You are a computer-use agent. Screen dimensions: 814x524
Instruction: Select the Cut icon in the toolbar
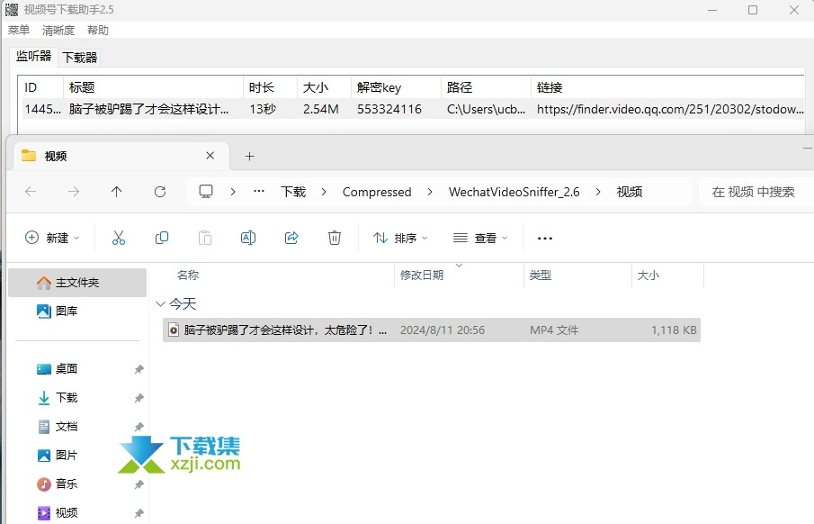pos(118,237)
